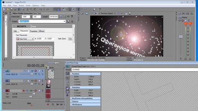Toggle mute on video track 1
Viewport: 198px width, 111px height.
(x=39, y=71)
